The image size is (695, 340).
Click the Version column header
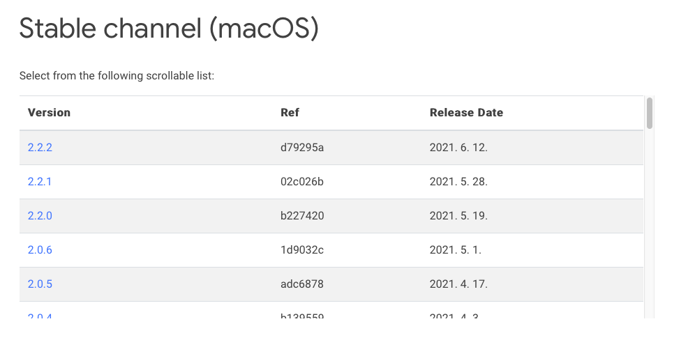49,113
